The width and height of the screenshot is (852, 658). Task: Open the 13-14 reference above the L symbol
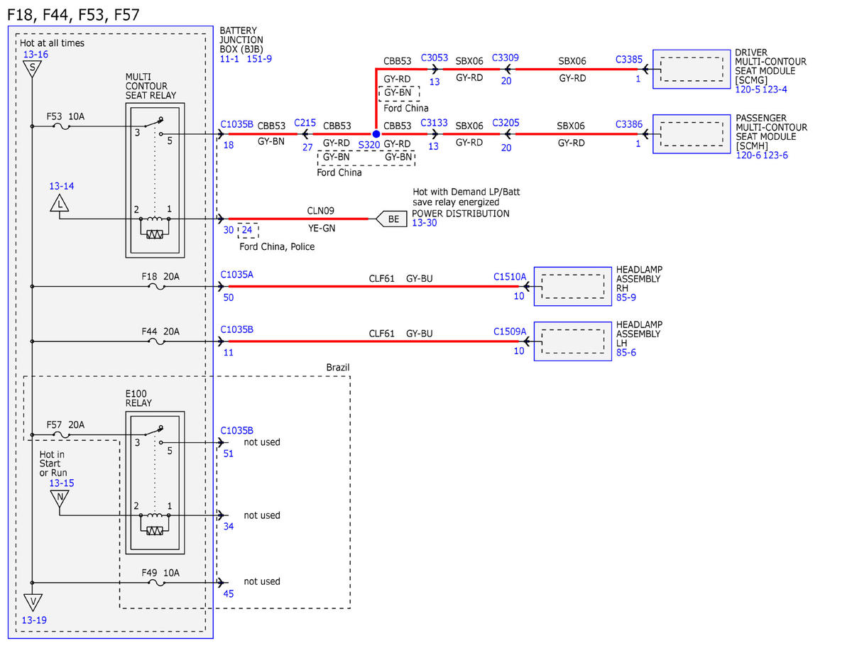tap(61, 186)
